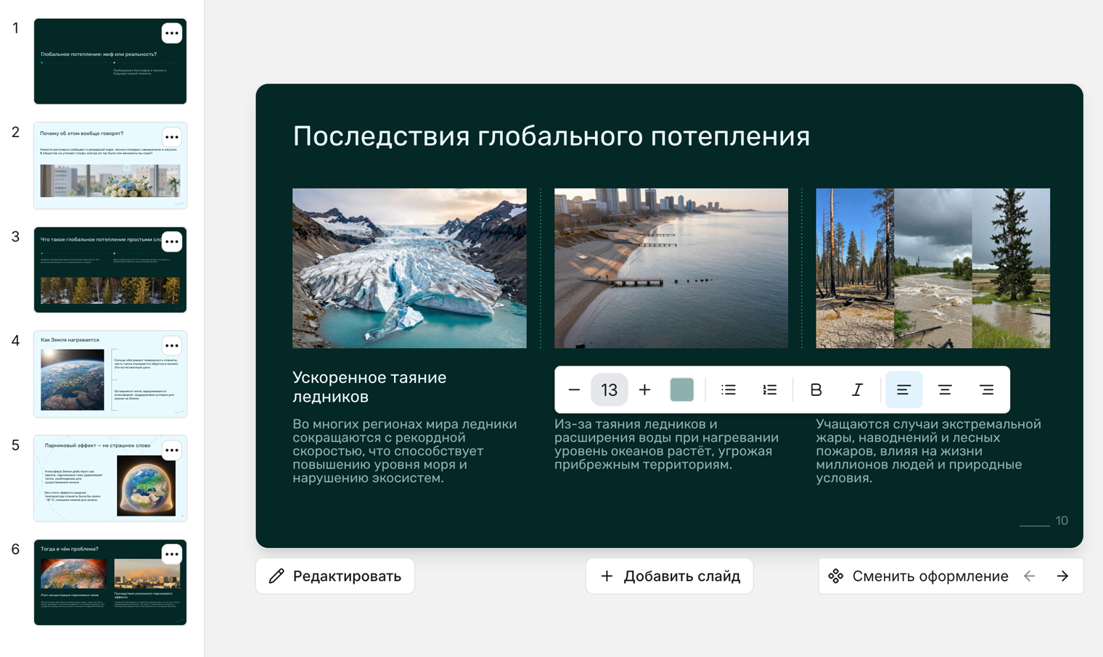
Task: Click Добавить слайд to add a slide
Action: (669, 575)
